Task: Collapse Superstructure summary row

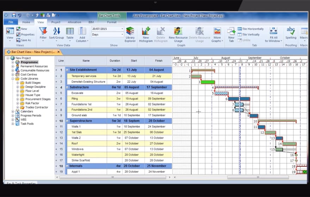Action: (67, 121)
